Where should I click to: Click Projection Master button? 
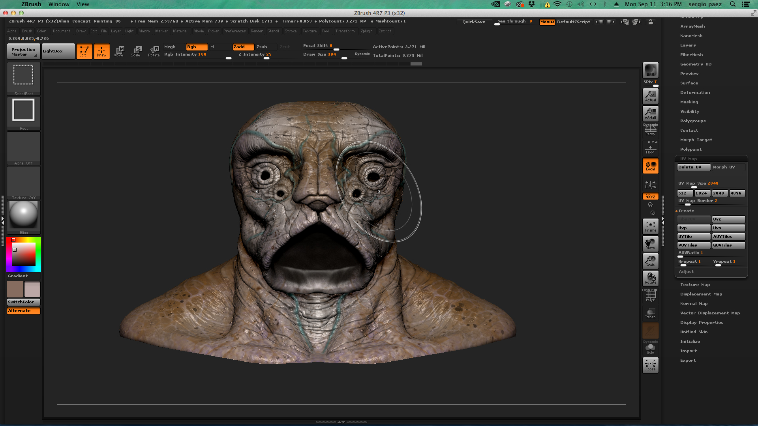(x=23, y=52)
